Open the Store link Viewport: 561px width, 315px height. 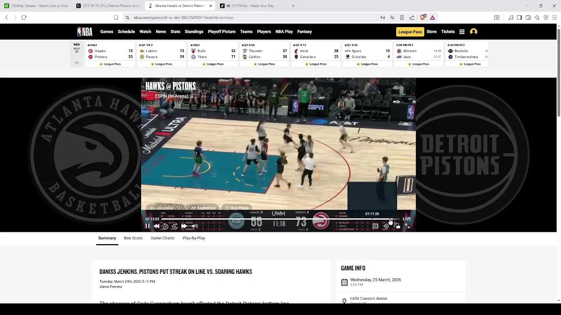(x=432, y=31)
